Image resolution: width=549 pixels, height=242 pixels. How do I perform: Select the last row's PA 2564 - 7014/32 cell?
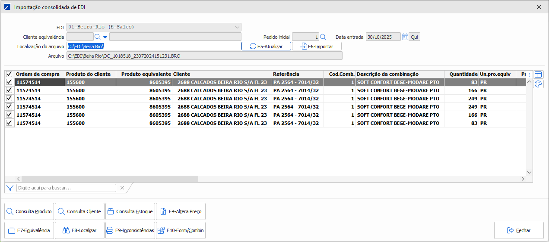tap(298, 123)
